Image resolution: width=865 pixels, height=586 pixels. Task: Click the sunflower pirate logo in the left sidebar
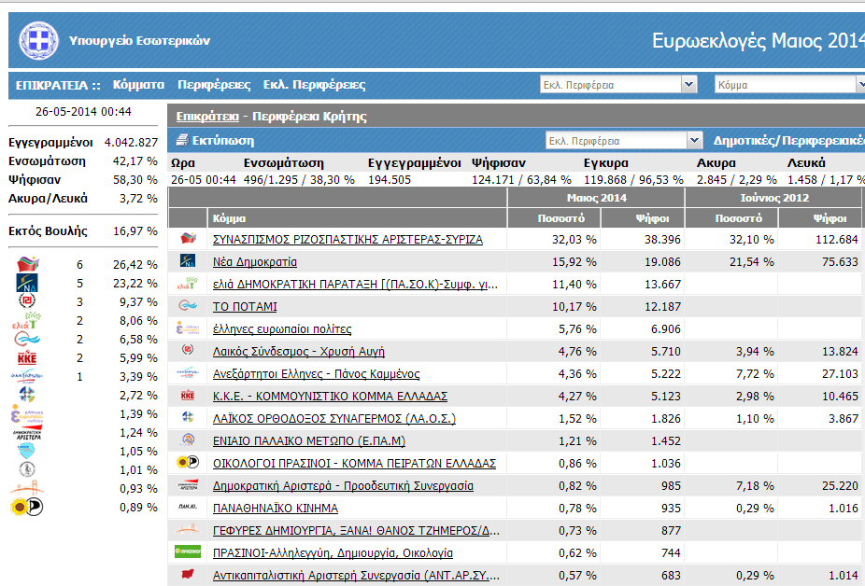click(27, 507)
